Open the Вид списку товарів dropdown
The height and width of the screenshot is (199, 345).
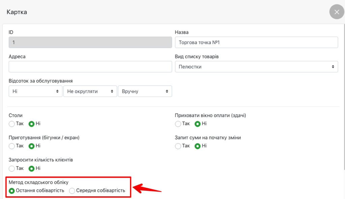click(x=256, y=67)
